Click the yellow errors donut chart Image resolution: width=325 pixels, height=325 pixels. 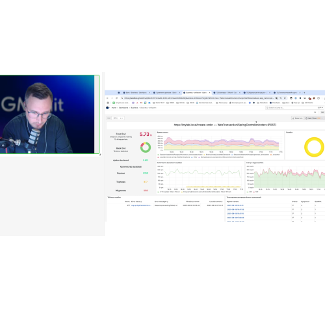(x=314, y=147)
